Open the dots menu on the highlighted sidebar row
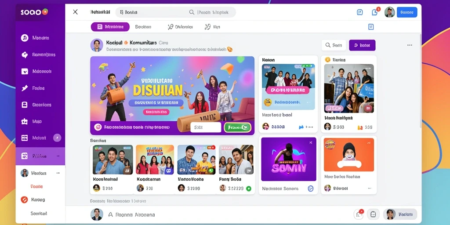The height and width of the screenshot is (225, 450). pyautogui.click(x=58, y=156)
